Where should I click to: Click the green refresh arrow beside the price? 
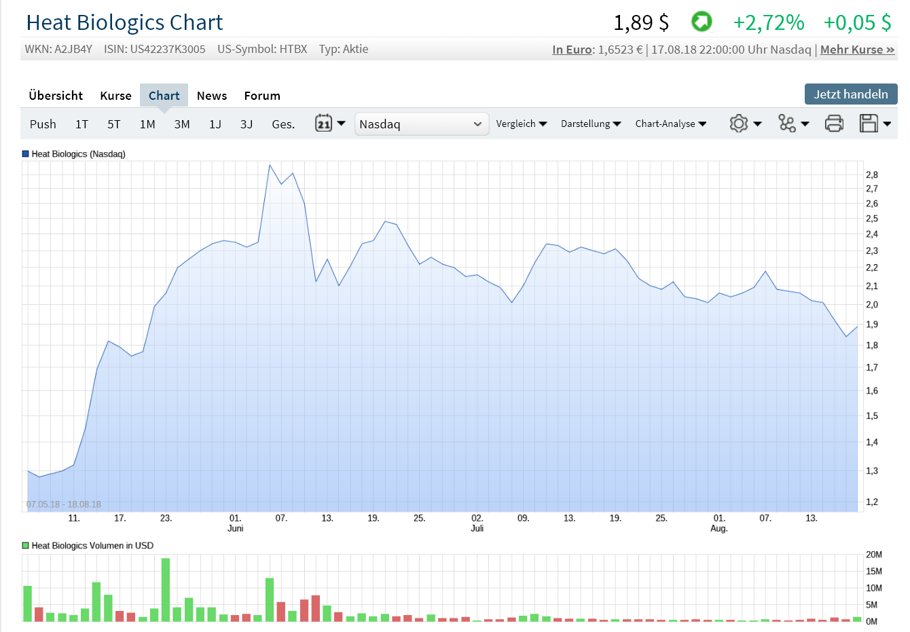click(702, 22)
